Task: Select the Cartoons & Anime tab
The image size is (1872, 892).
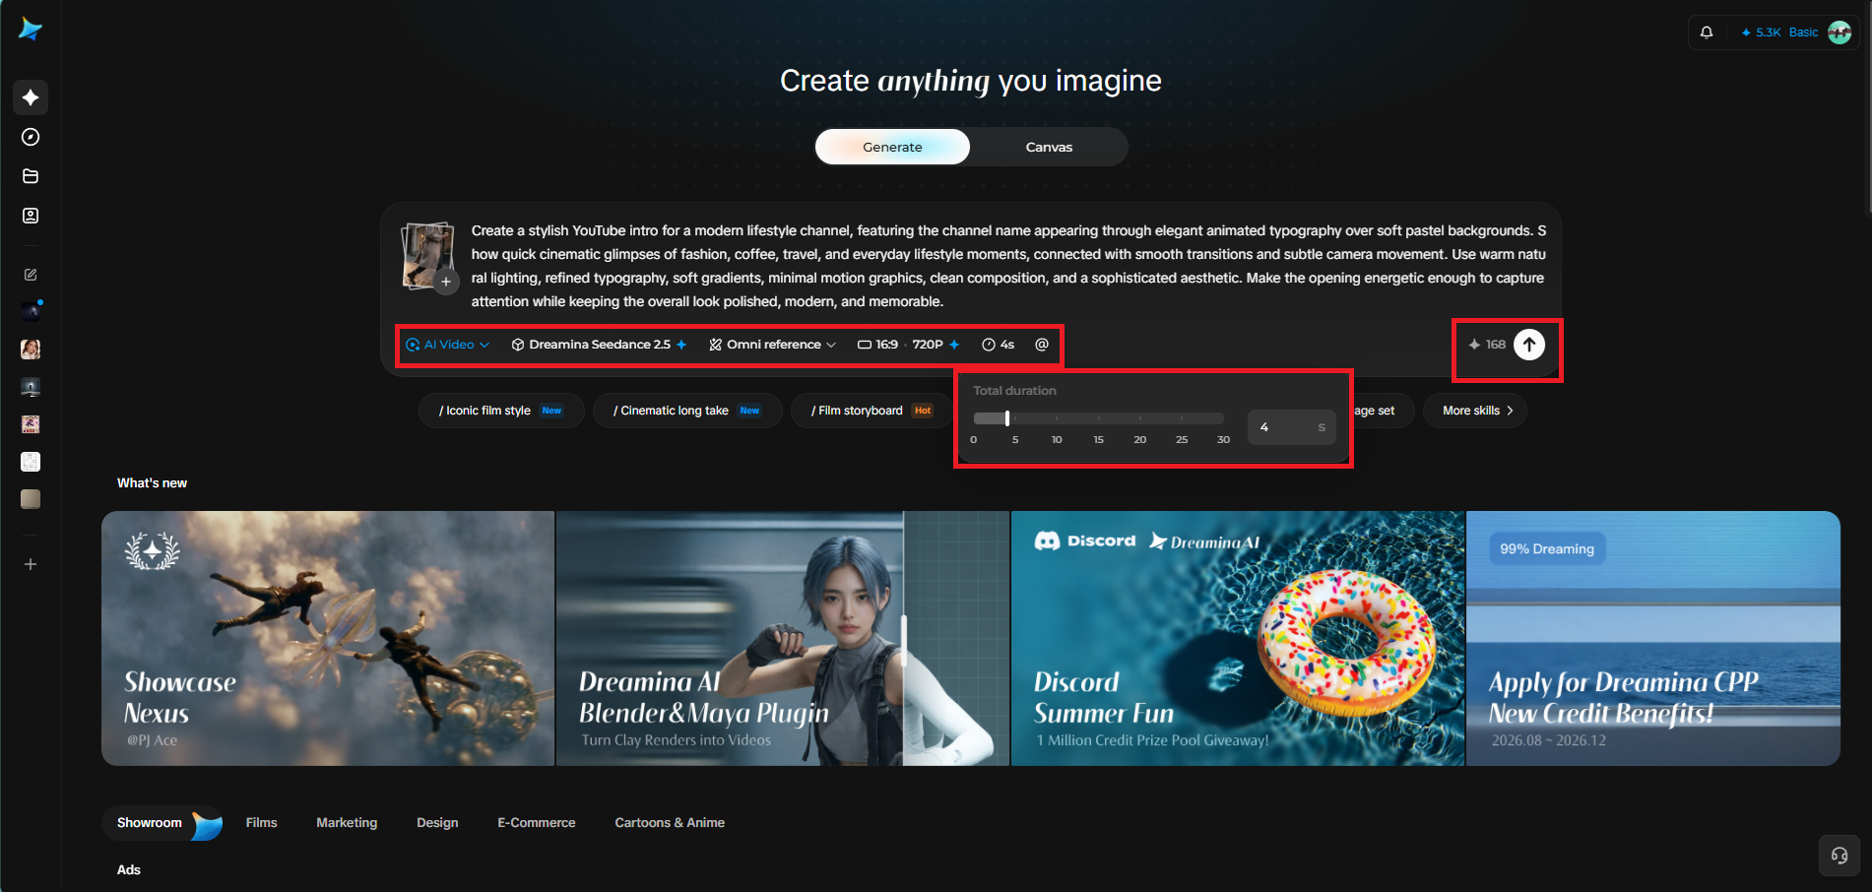Action: [x=670, y=823]
